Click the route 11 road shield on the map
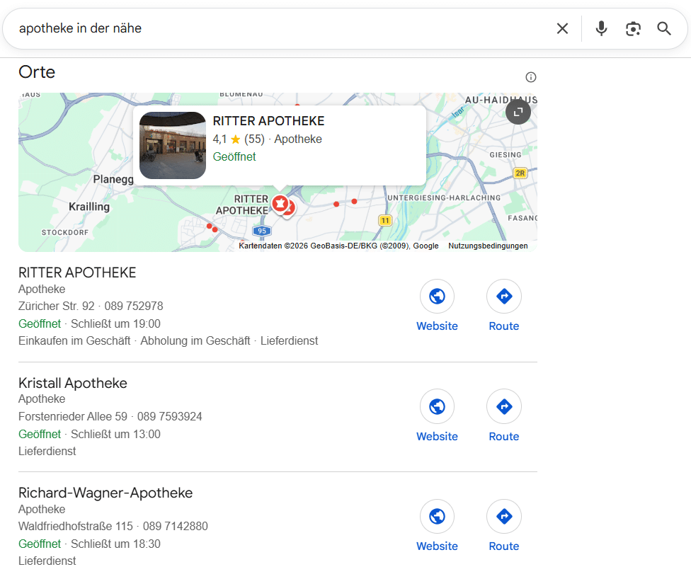Viewport: 691px width, 579px height. tap(385, 220)
